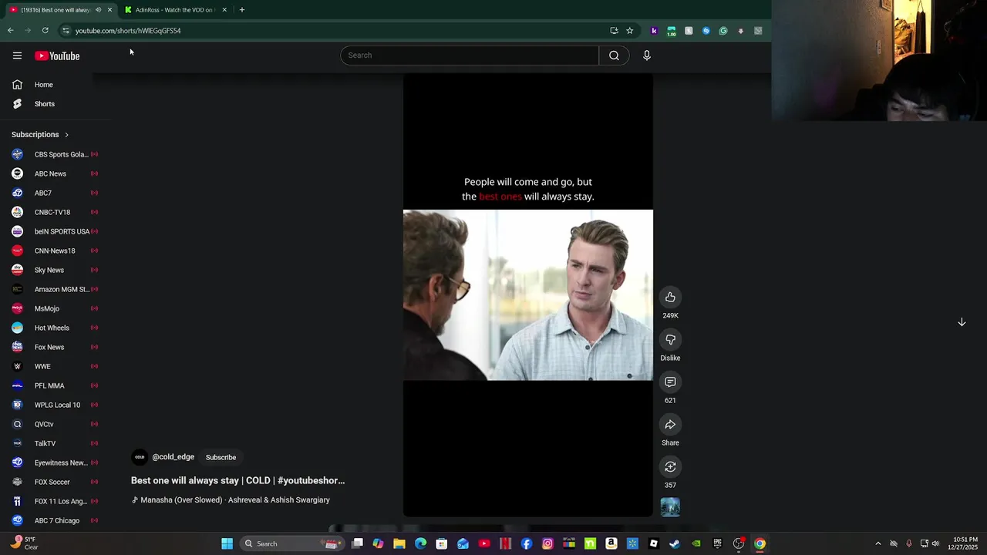This screenshot has height=555, width=987.
Task: Go to next Short with down arrow
Action: point(962,322)
